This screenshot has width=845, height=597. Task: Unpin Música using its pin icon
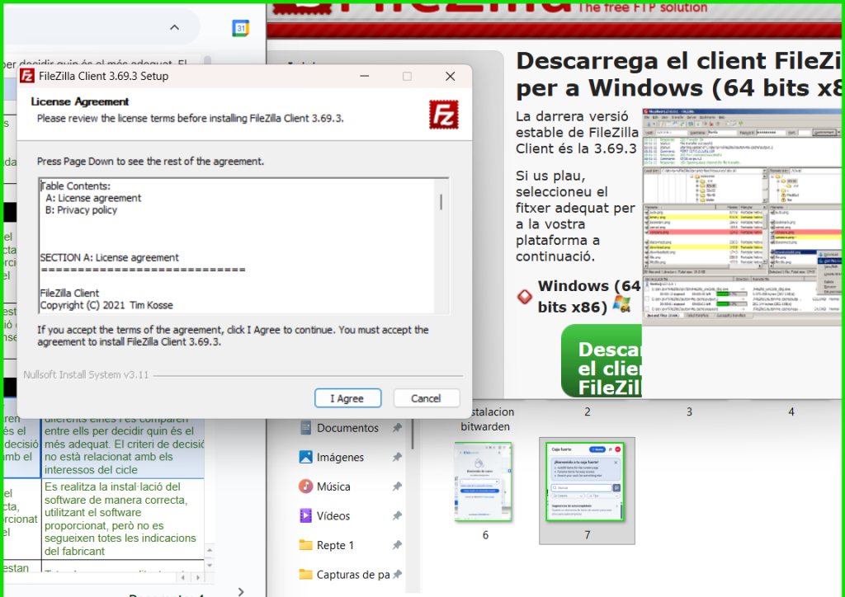[x=397, y=487]
